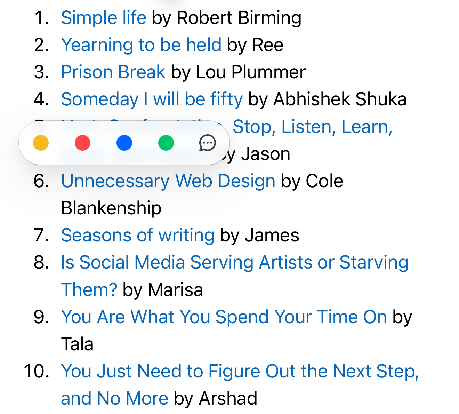Follow the "Yearning to be held" link
The width and height of the screenshot is (459, 414).
click(141, 45)
